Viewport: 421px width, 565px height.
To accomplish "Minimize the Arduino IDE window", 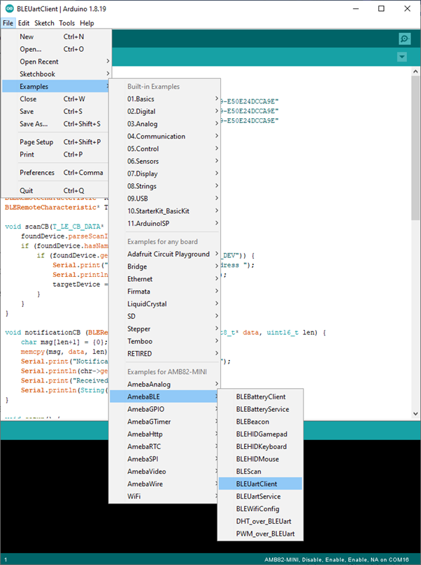I will pyautogui.click(x=348, y=8).
